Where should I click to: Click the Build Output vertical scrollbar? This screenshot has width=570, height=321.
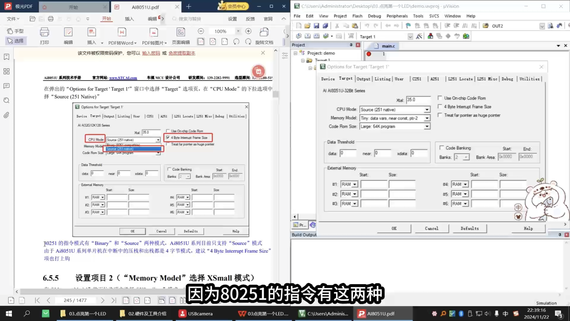point(566,265)
